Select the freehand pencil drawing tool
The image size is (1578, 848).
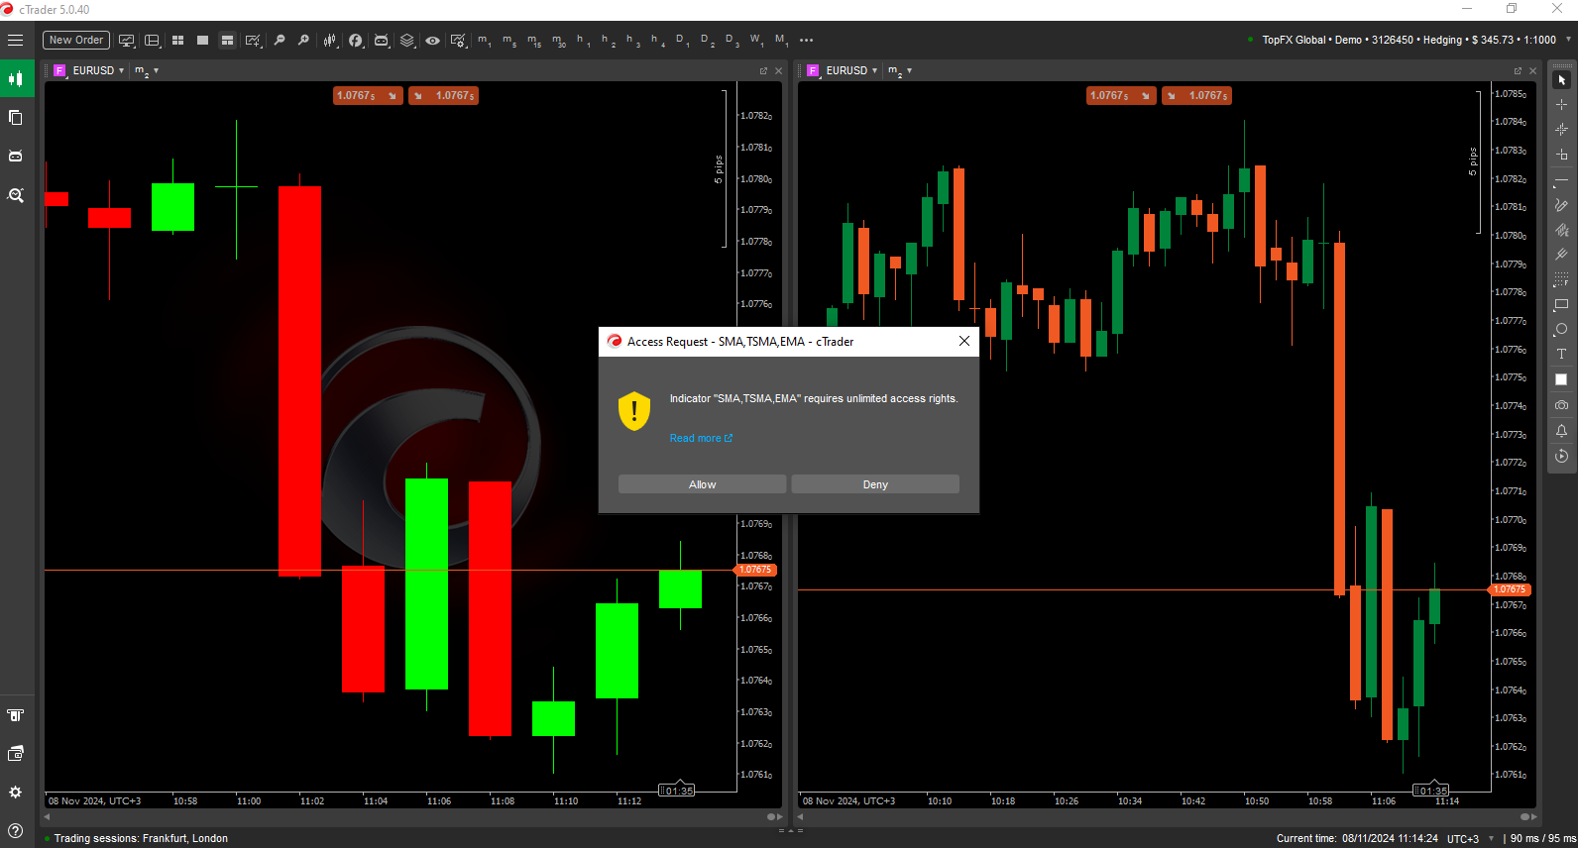pyautogui.click(x=1561, y=205)
